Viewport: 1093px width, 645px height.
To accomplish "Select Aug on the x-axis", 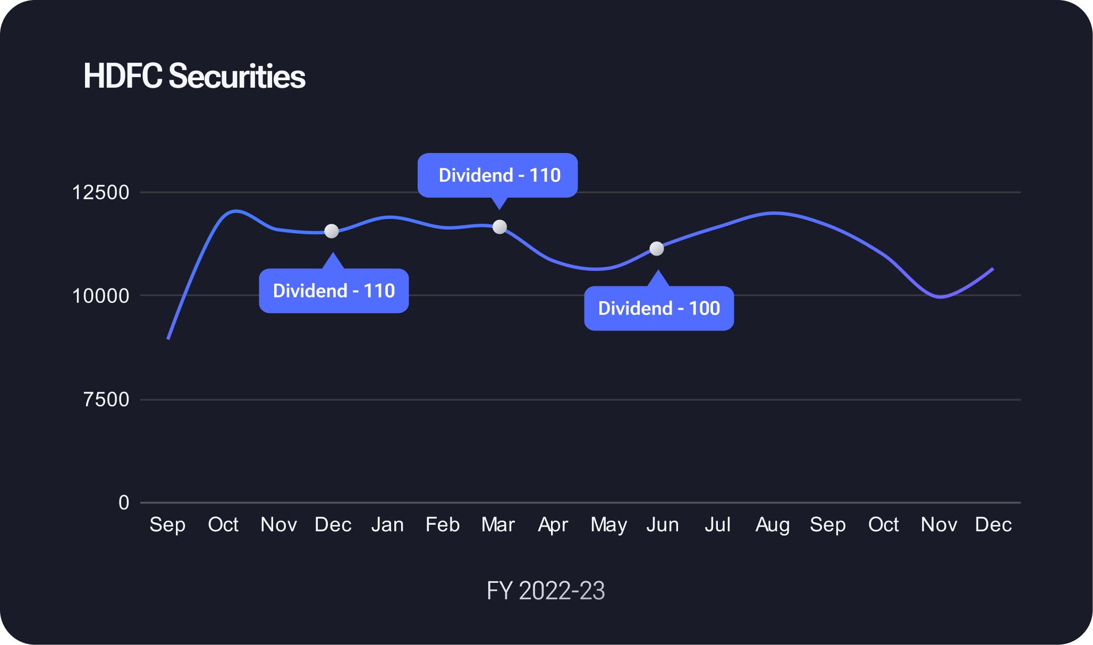I will 773,525.
